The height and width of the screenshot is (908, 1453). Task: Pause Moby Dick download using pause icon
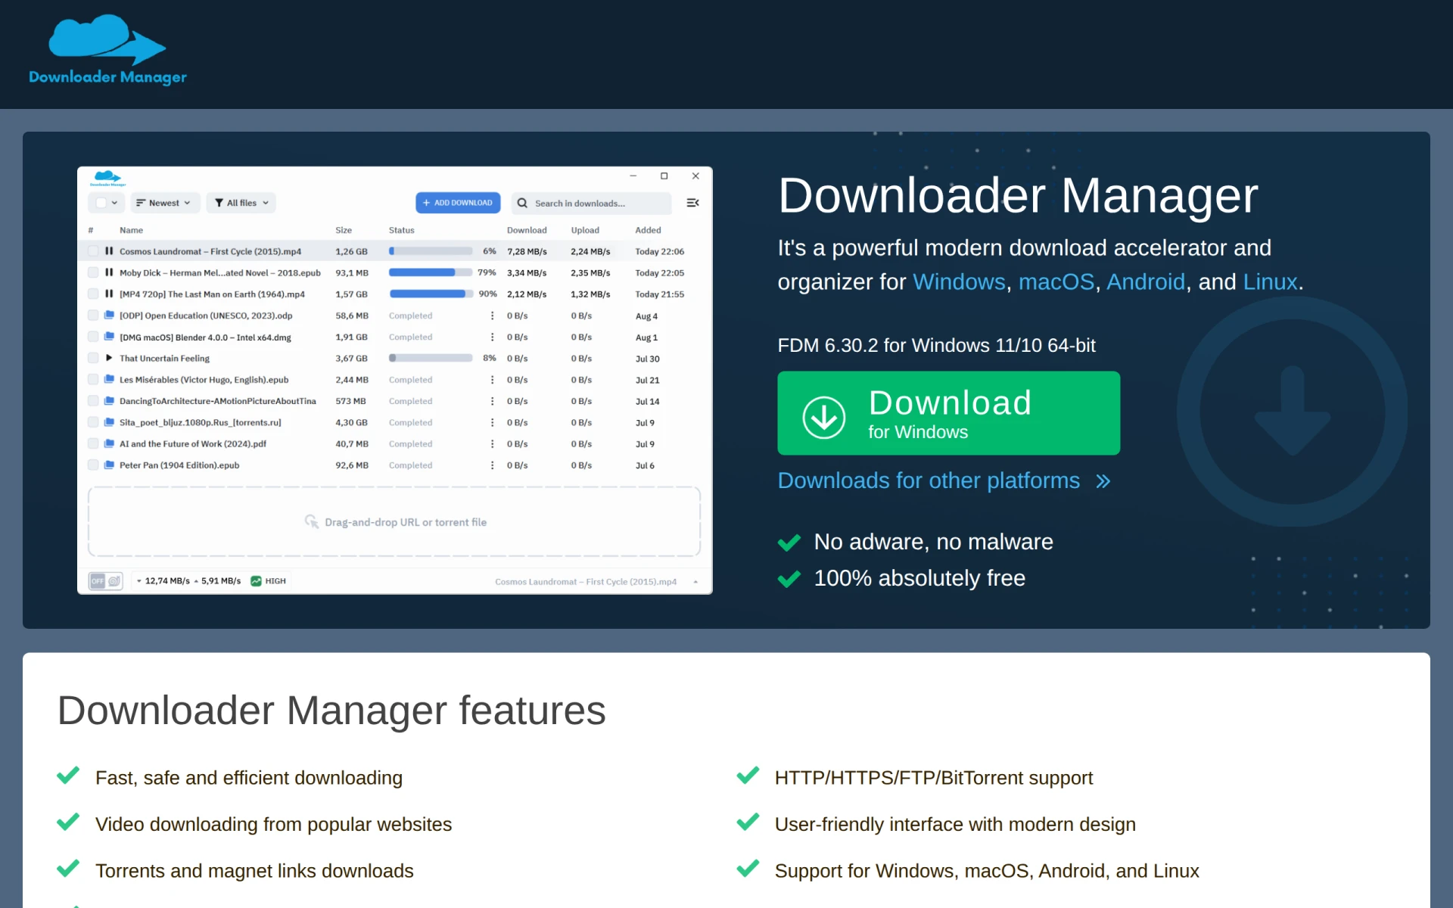pyautogui.click(x=109, y=272)
